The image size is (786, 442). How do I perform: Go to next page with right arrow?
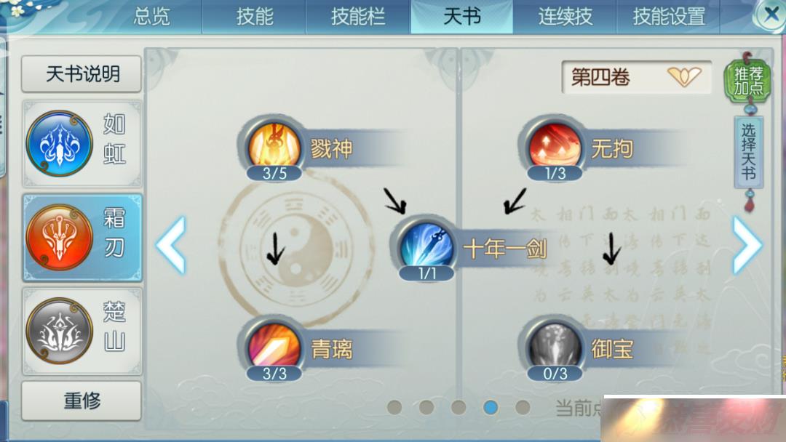coord(747,245)
